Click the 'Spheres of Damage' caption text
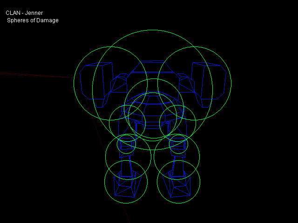The image size is (298, 223). click(x=33, y=20)
